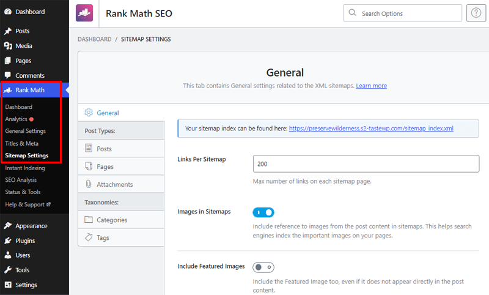Open Rank Math Dashboard submenu item
The height and width of the screenshot is (295, 489).
coord(19,107)
